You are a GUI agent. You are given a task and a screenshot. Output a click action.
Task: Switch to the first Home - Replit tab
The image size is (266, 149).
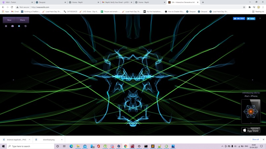[x=84, y=2]
